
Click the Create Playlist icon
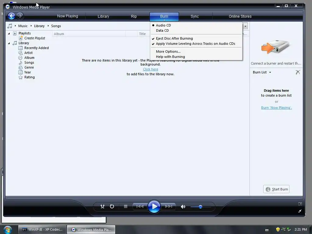click(20, 38)
